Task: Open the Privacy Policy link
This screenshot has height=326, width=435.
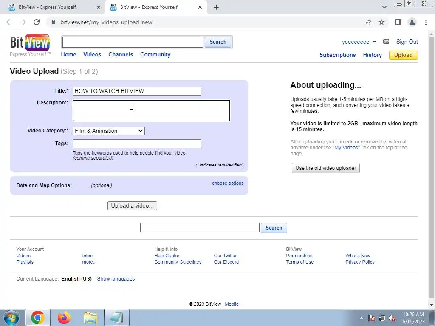Action: [x=360, y=262]
